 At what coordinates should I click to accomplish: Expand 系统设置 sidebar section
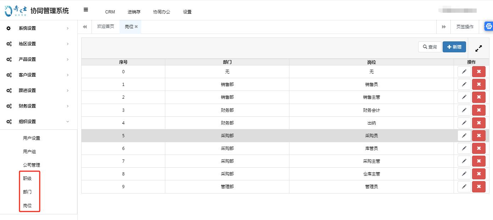click(x=38, y=28)
